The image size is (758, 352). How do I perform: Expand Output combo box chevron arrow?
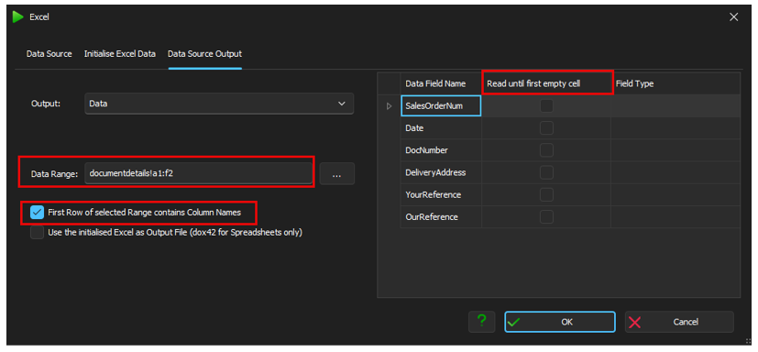click(x=342, y=104)
